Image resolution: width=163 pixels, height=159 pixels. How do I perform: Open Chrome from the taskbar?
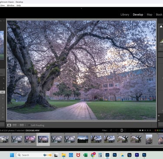93,155
